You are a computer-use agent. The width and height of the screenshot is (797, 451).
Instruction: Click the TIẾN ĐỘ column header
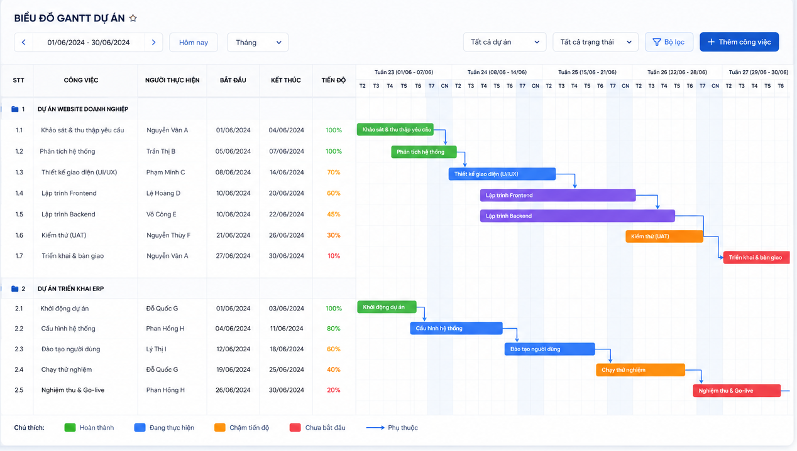(x=334, y=80)
